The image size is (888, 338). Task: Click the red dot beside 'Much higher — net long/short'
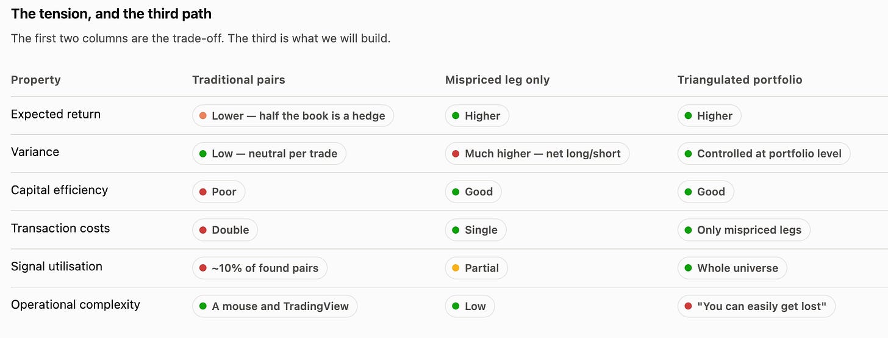pyautogui.click(x=456, y=154)
